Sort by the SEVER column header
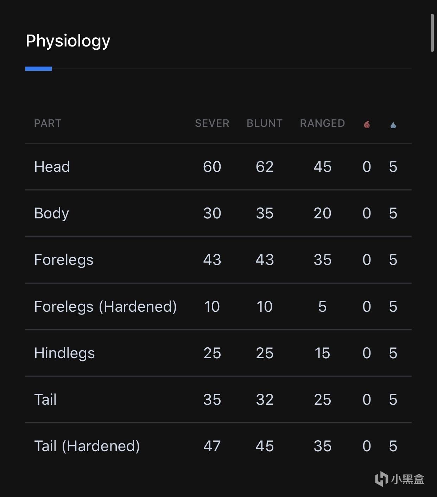The height and width of the screenshot is (497, 437). pyautogui.click(x=212, y=123)
